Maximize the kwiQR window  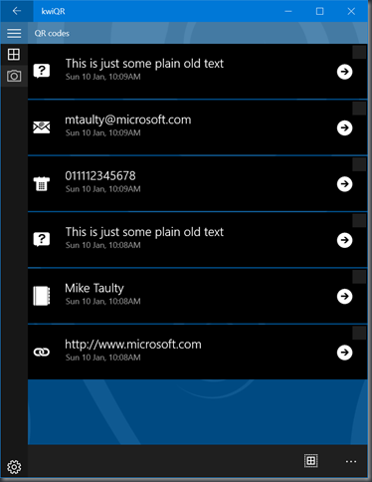point(319,11)
